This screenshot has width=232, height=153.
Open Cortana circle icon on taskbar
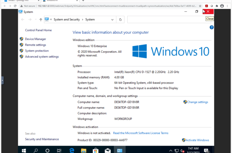pos(47,151)
